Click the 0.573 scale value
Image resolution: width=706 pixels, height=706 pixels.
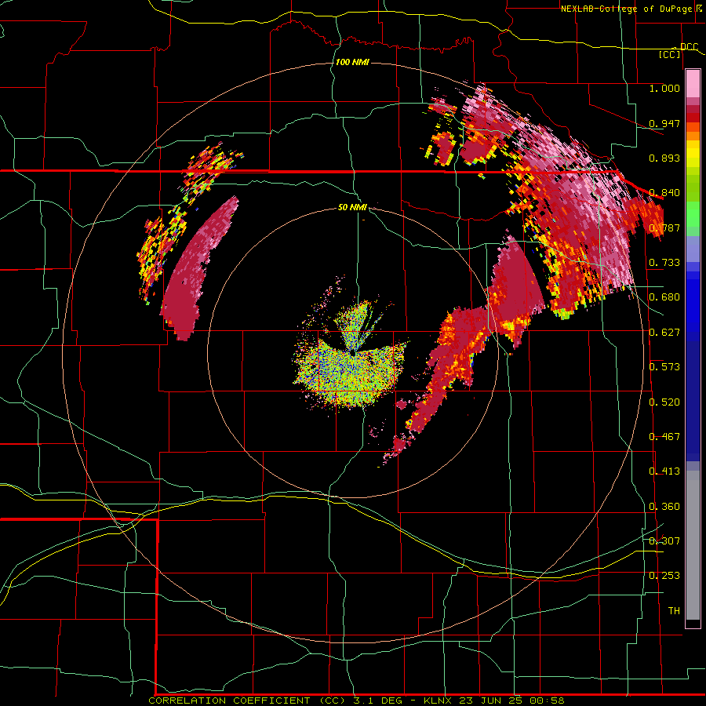[x=664, y=367]
